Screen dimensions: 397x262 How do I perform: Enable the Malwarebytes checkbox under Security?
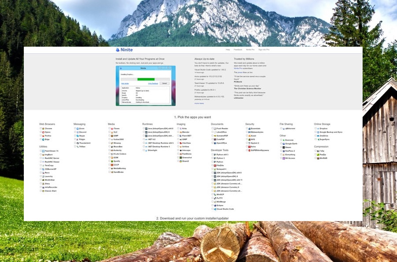pyautogui.click(x=246, y=132)
